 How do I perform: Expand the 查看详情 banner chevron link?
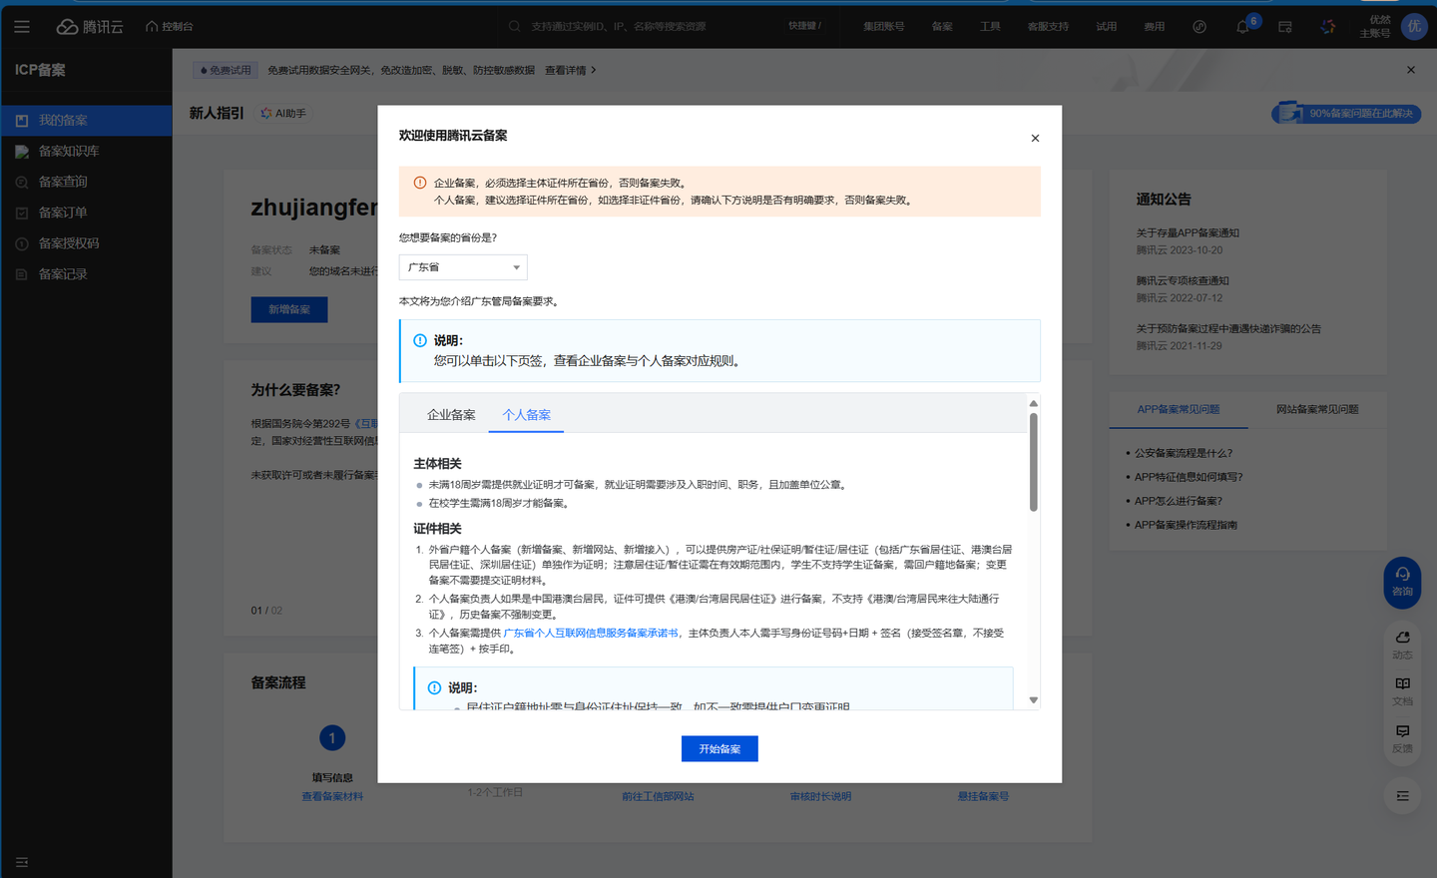[x=571, y=71]
